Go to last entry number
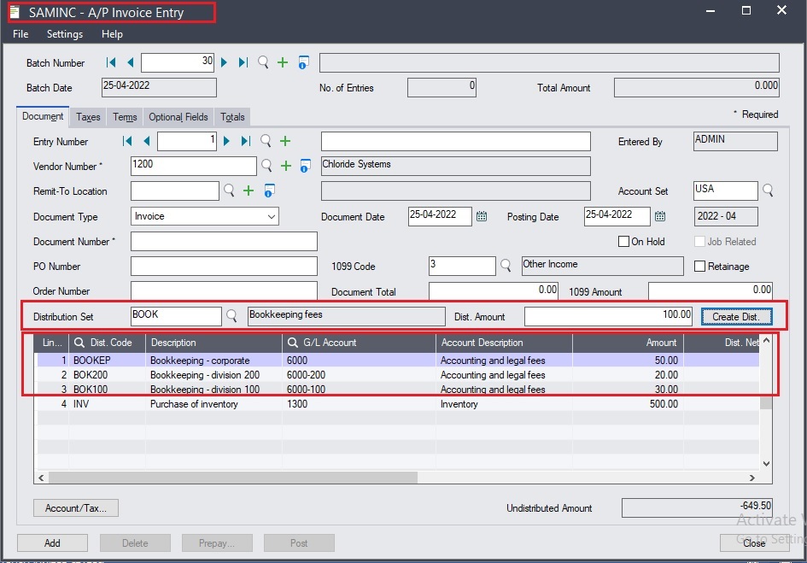The image size is (807, 563). (x=246, y=141)
